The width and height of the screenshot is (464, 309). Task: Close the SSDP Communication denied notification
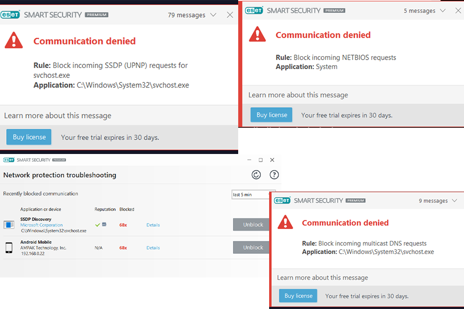click(x=230, y=15)
